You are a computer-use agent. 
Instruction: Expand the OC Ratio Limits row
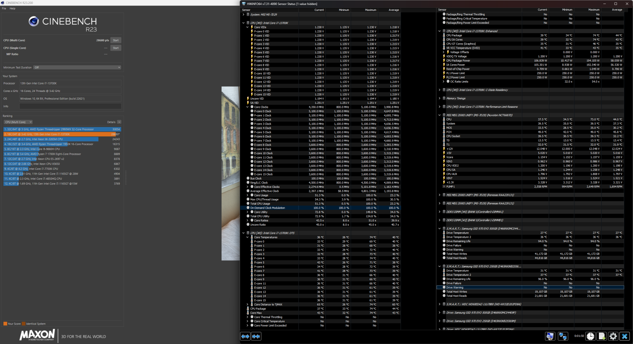(443, 81)
